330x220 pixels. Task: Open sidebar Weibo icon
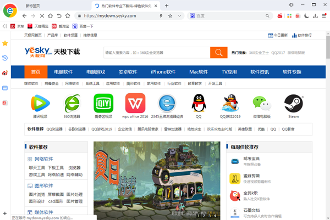pyautogui.click(x=5, y=73)
